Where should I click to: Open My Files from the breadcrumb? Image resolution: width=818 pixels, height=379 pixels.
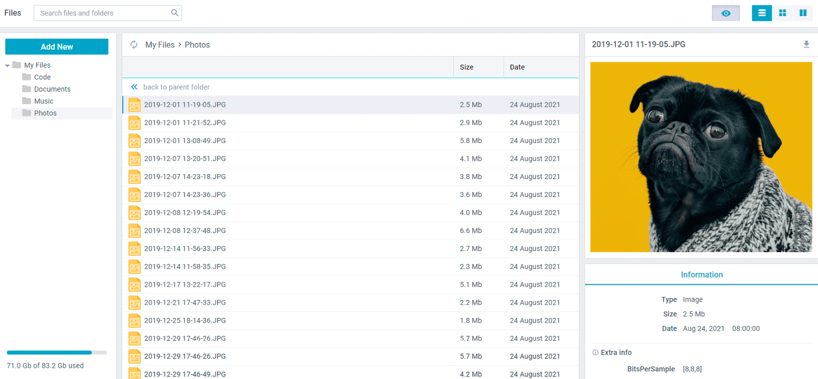pyautogui.click(x=158, y=44)
